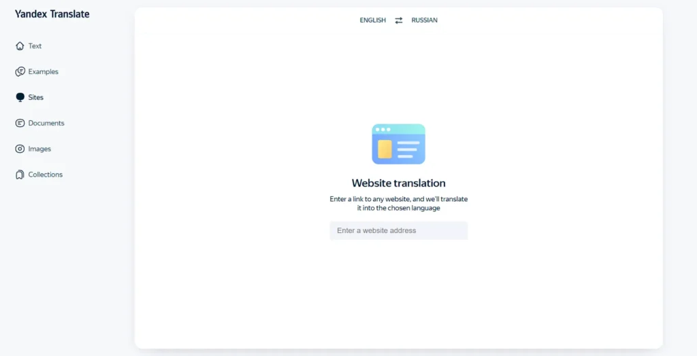Click the Sites globe icon
This screenshot has width=697, height=356.
20,97
